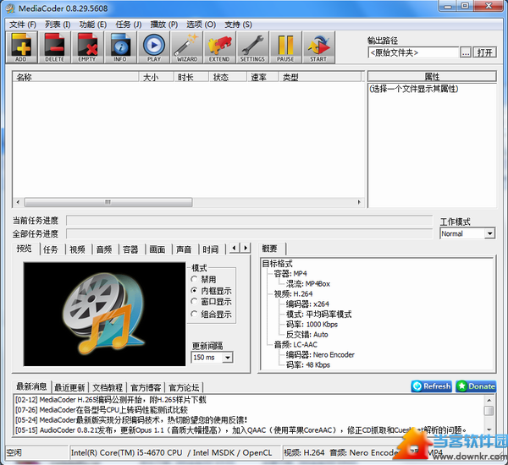The height and width of the screenshot is (465, 508).
Task: Open the 文件 (F) menu
Action: (x=23, y=25)
